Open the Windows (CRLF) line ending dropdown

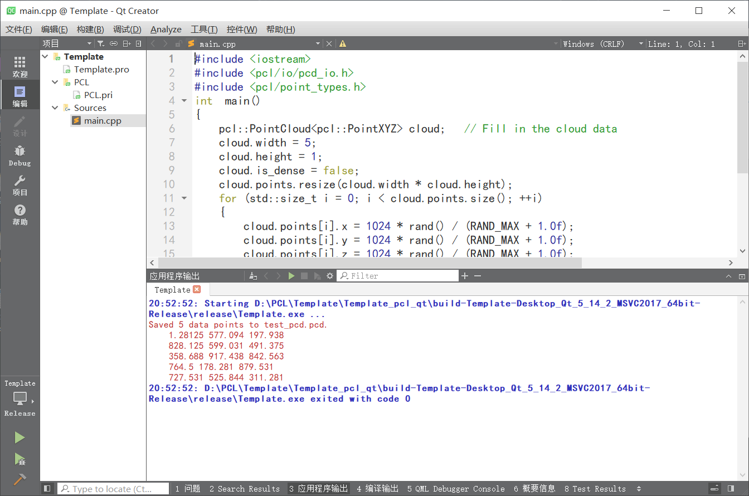coord(603,43)
